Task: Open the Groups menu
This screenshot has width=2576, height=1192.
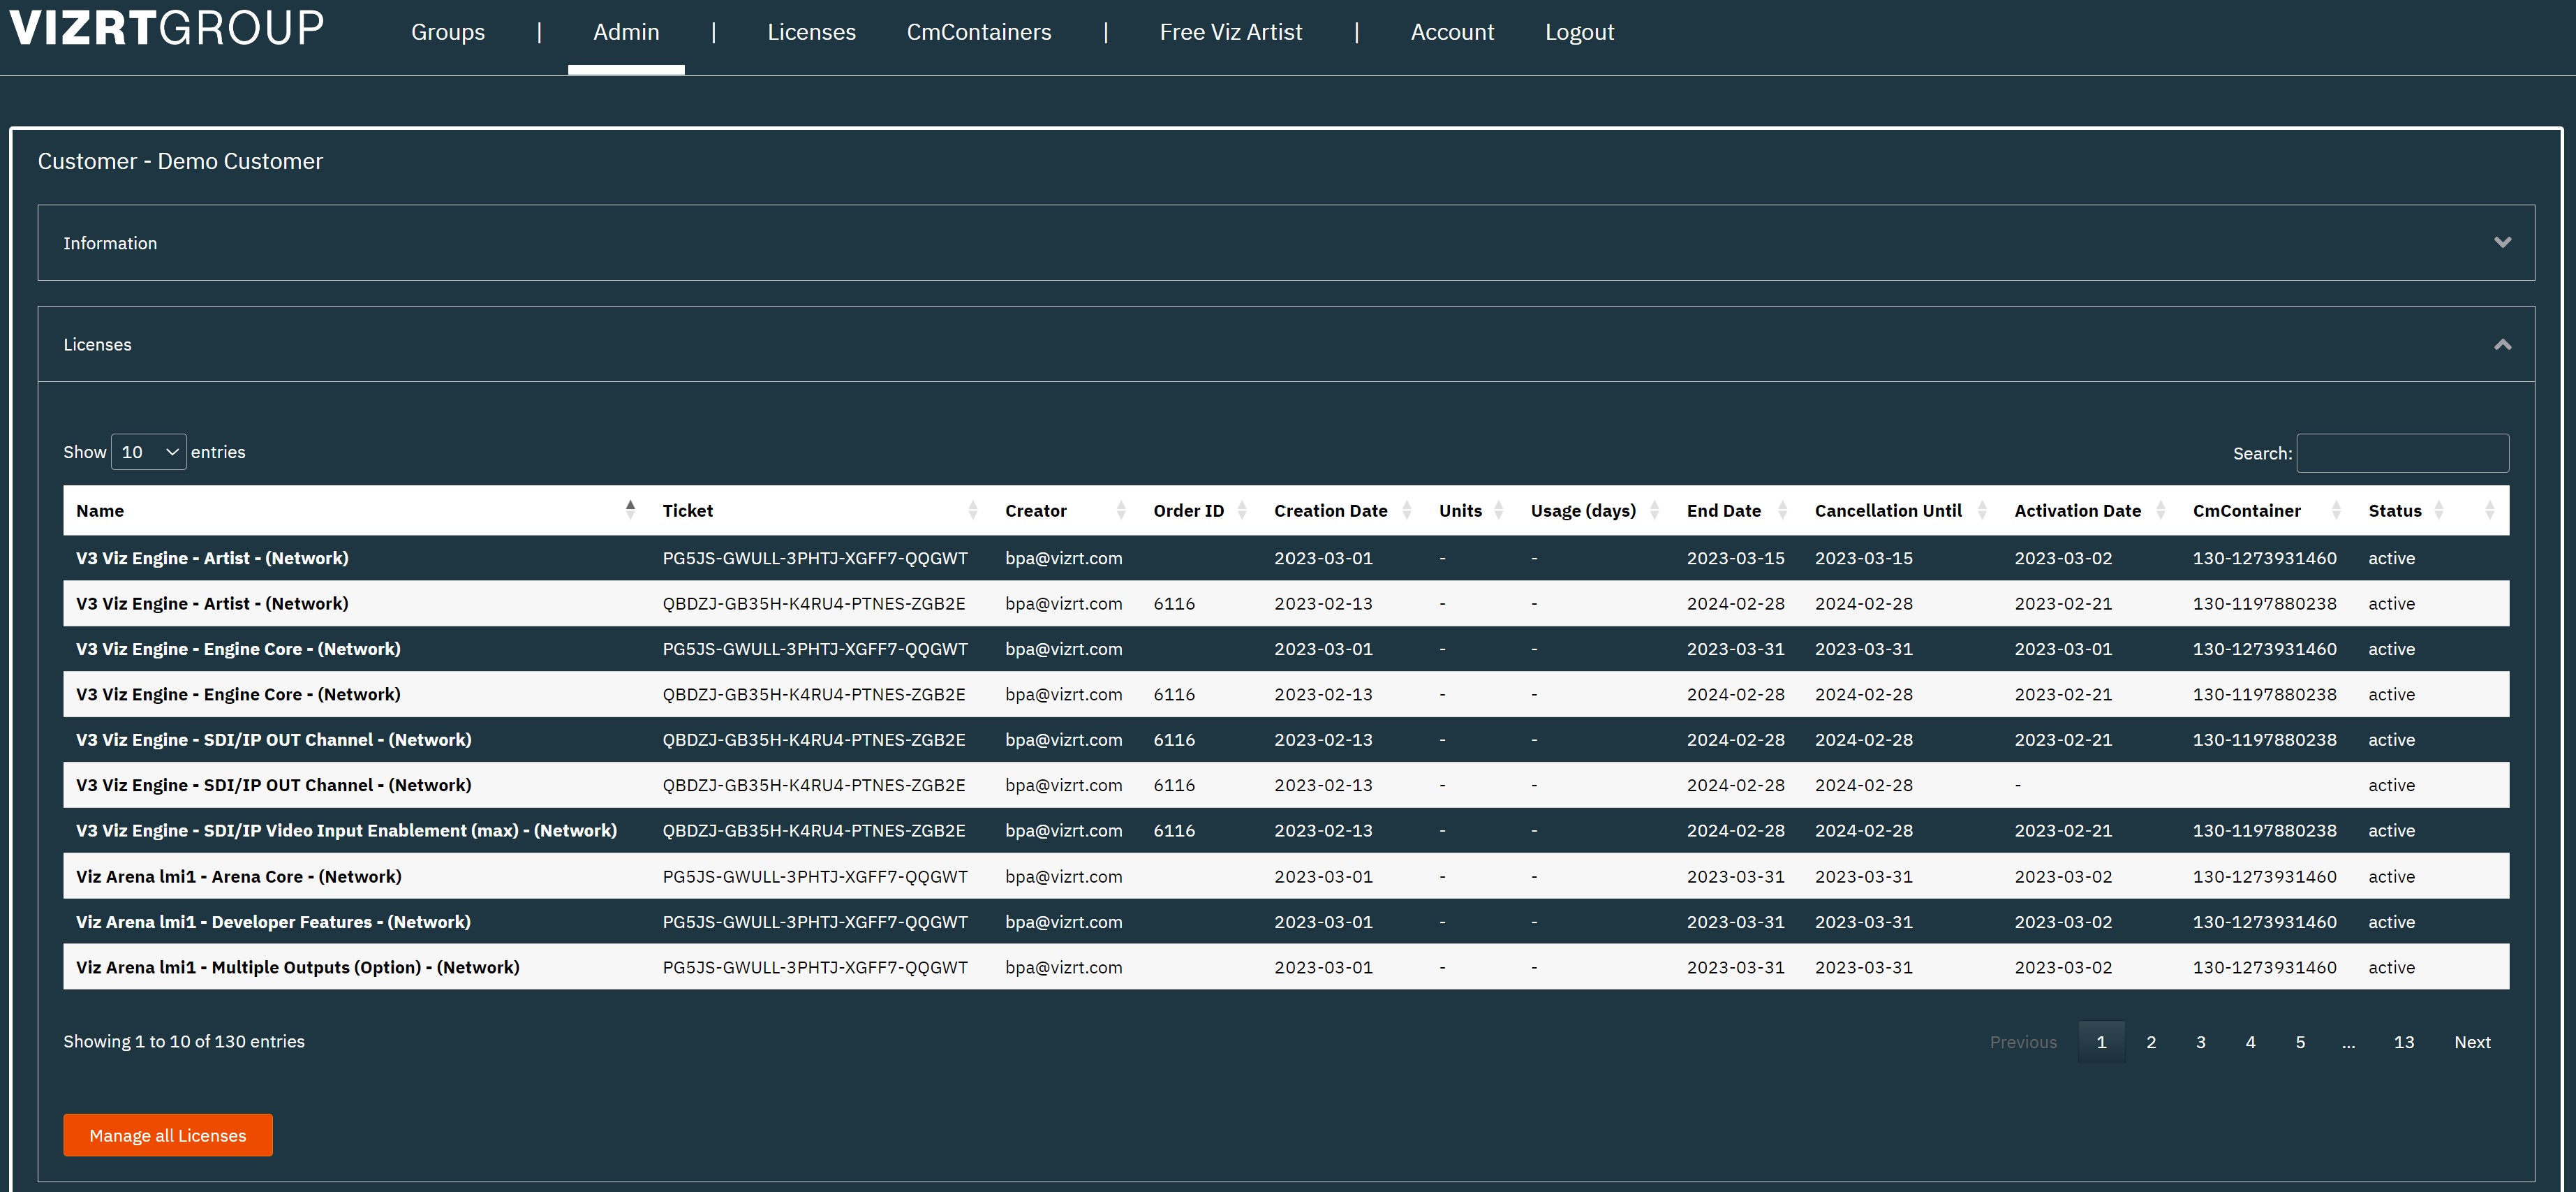Action: (x=448, y=32)
